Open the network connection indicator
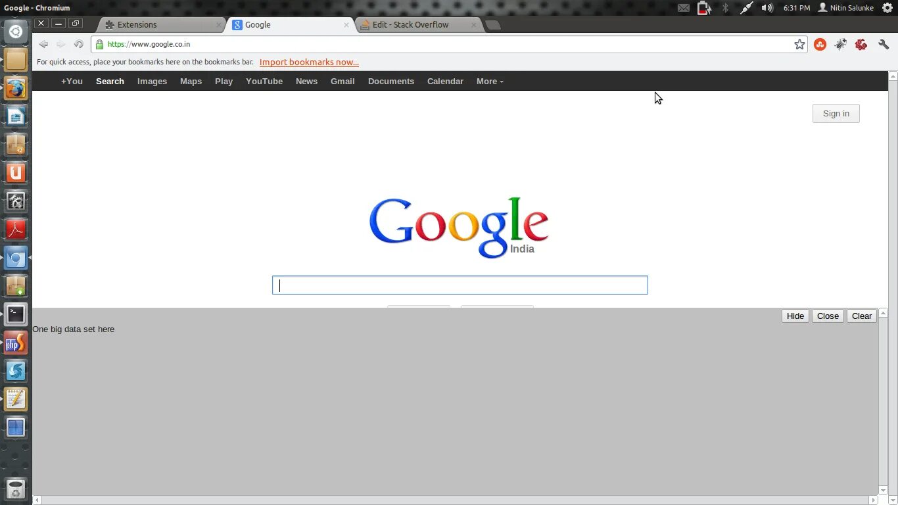The width and height of the screenshot is (898, 505). coord(746,8)
